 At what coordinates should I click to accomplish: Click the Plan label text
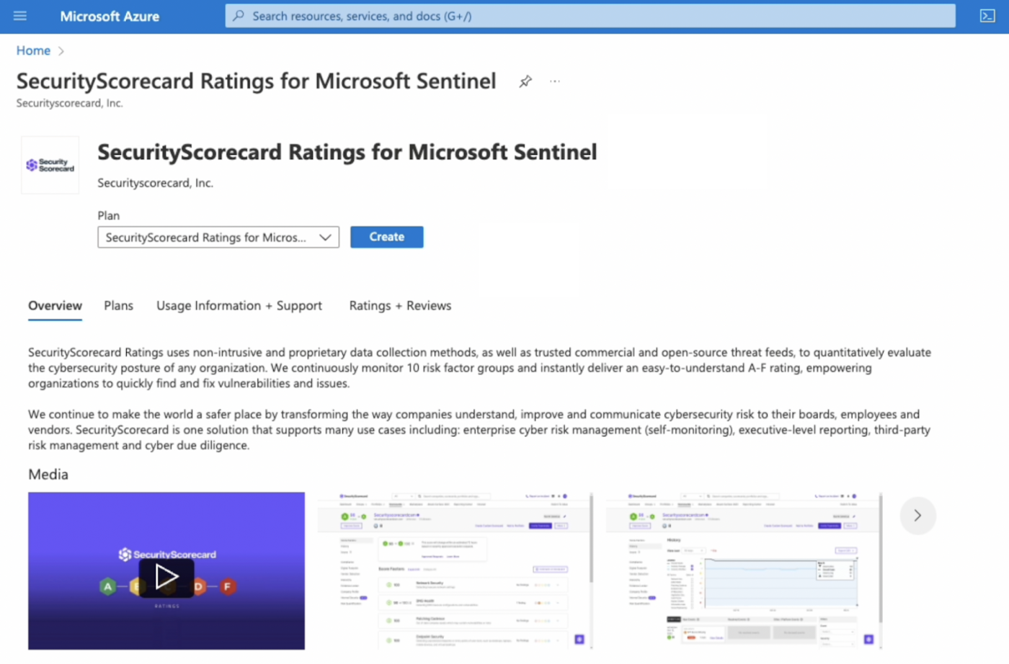click(109, 215)
